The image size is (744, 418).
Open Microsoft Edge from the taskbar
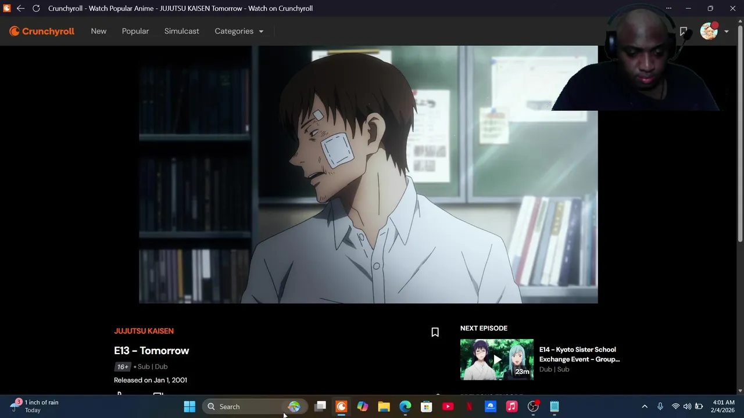405,406
